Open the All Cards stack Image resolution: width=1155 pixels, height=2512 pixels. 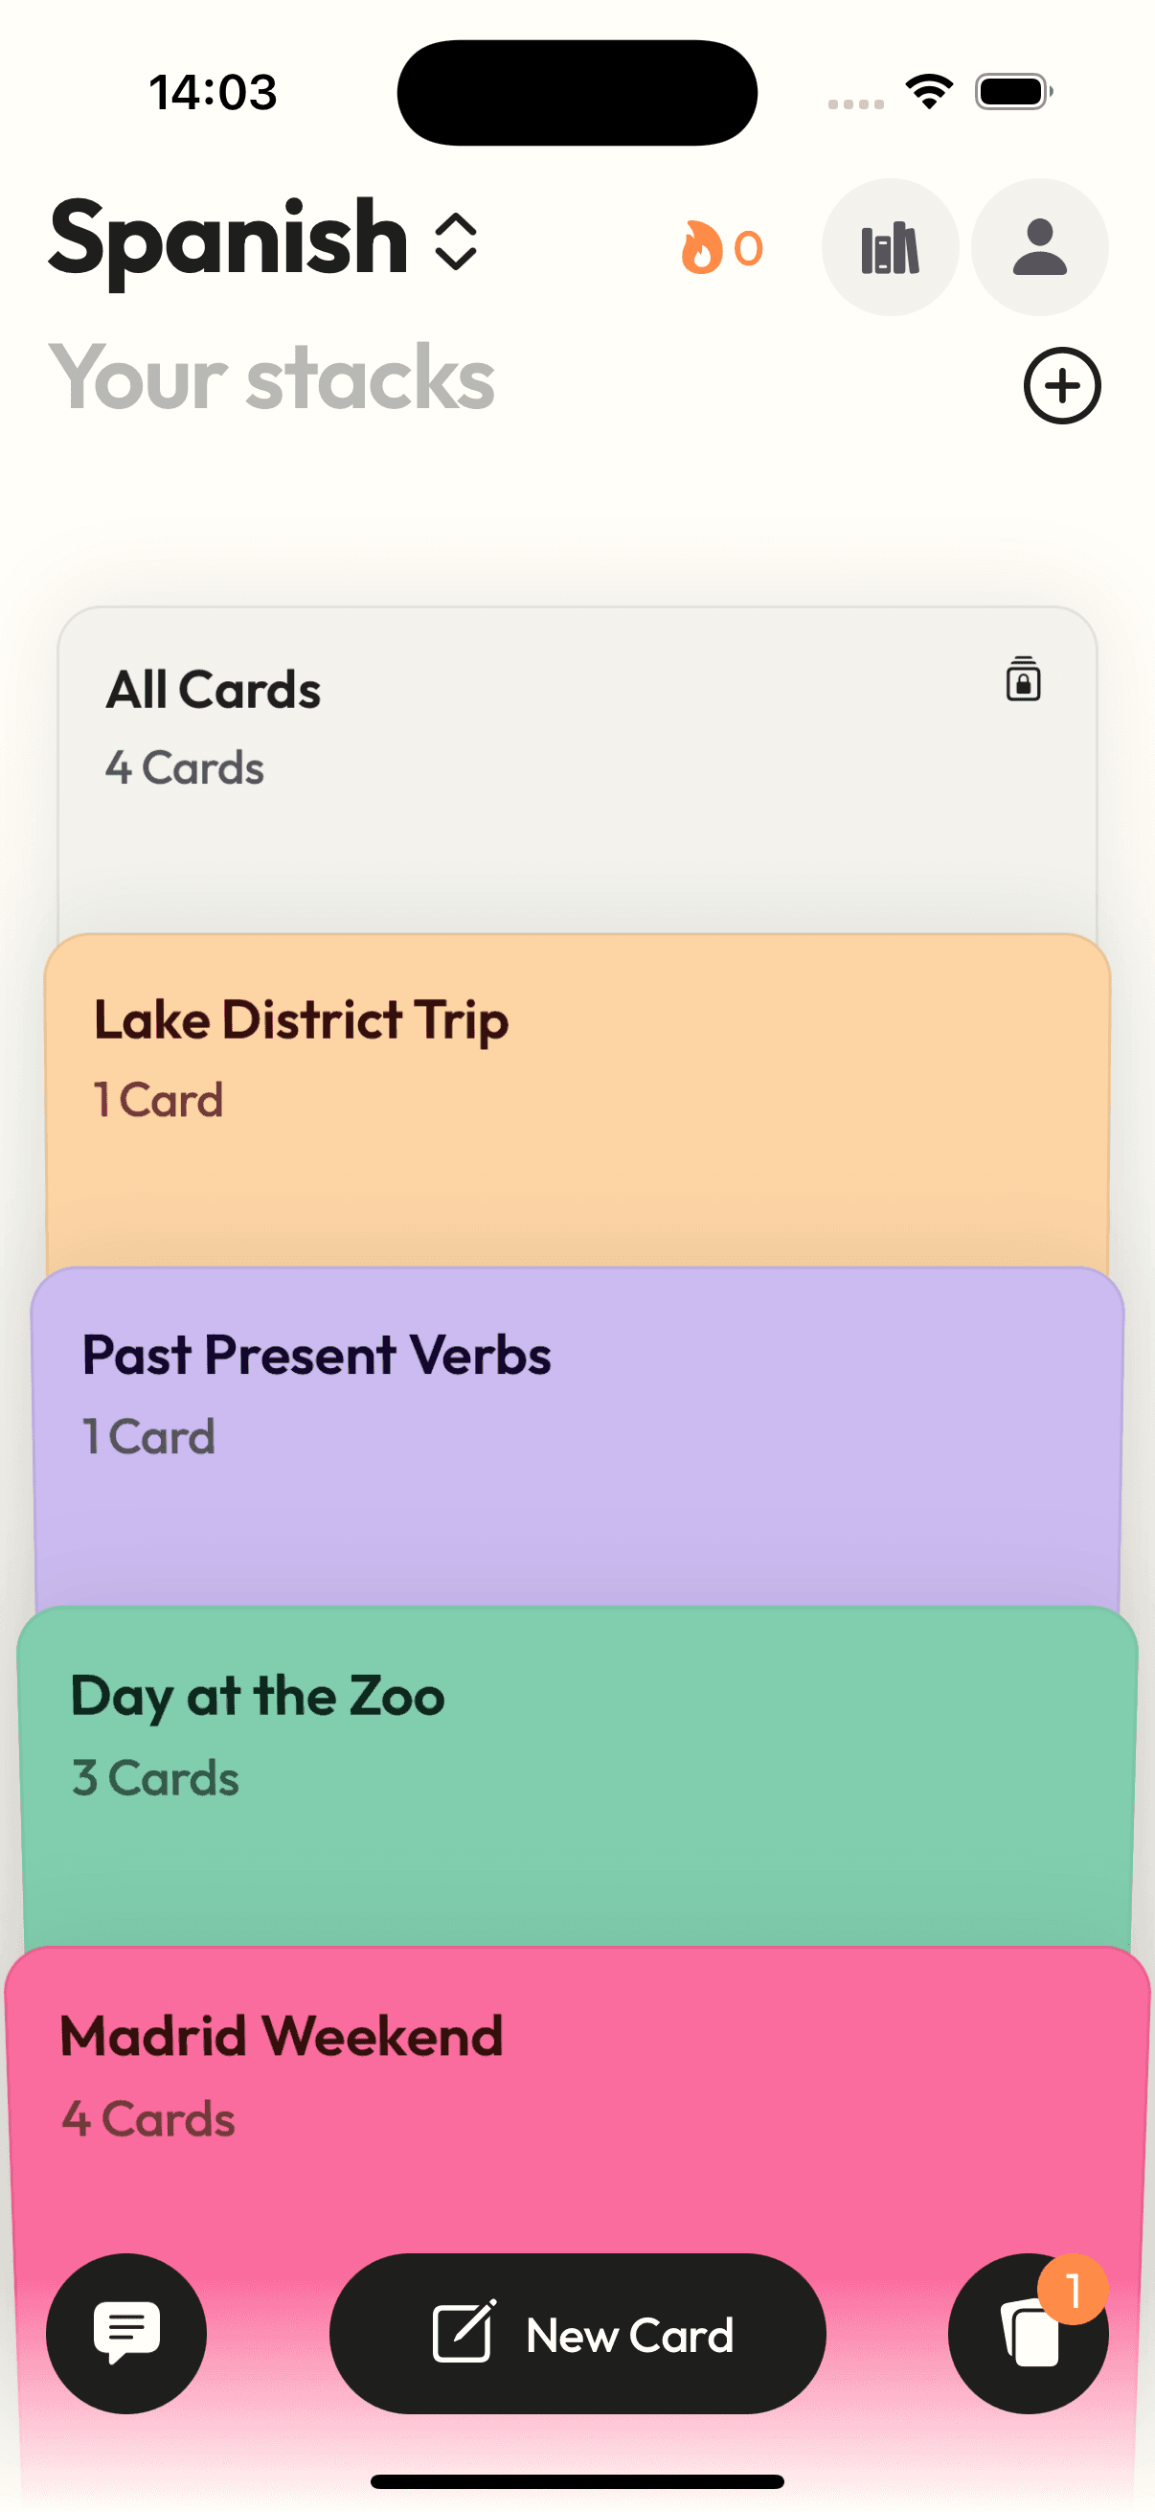pyautogui.click(x=577, y=770)
